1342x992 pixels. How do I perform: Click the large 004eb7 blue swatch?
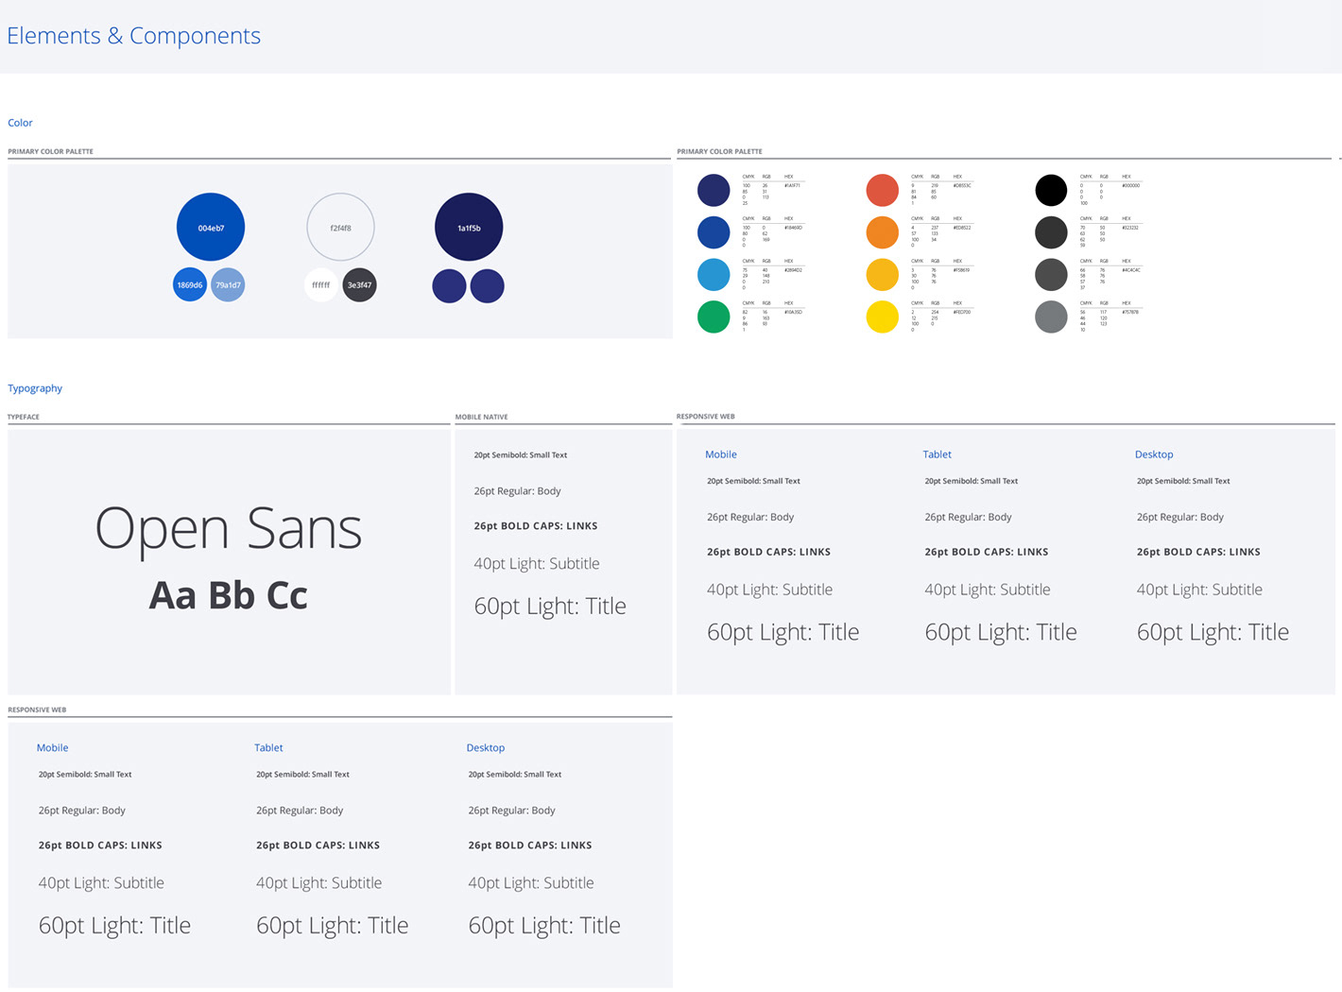211,227
